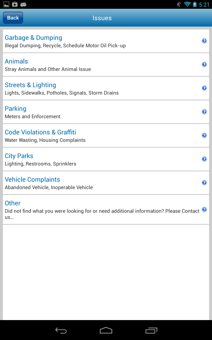Tap the arrow icon beside City Parks
Image resolution: width=212 pixels, height=340 pixels.
point(204,159)
